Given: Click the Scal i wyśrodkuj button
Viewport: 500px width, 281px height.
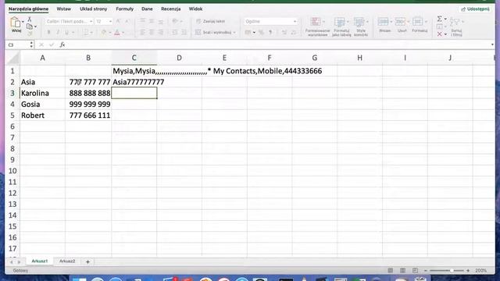Looking at the screenshot, I should coord(213,33).
